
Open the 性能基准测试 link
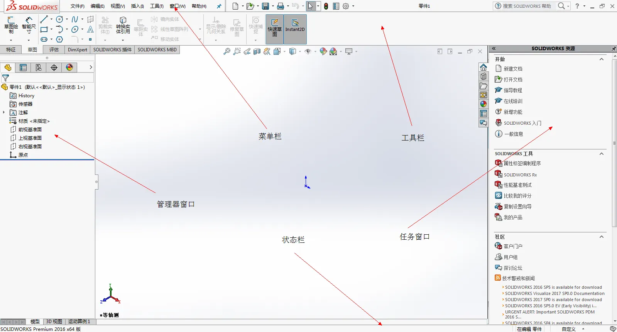click(x=517, y=185)
